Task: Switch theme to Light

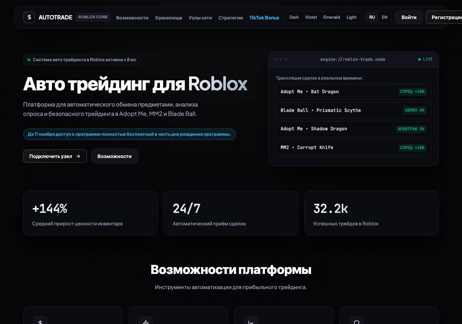Action: pos(352,17)
